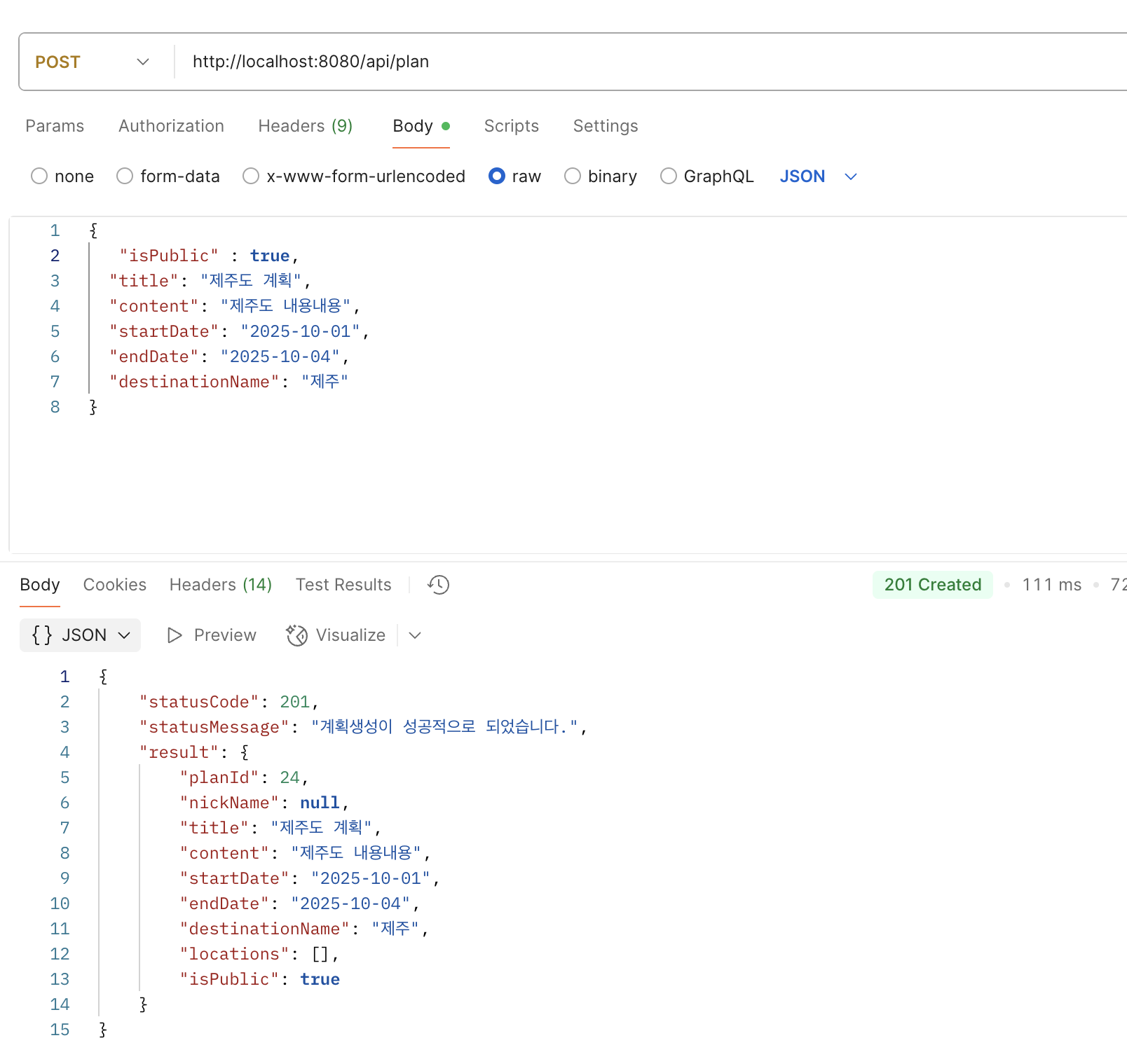The image size is (1127, 1052).
Task: Open the Test Results tab
Action: (x=343, y=585)
